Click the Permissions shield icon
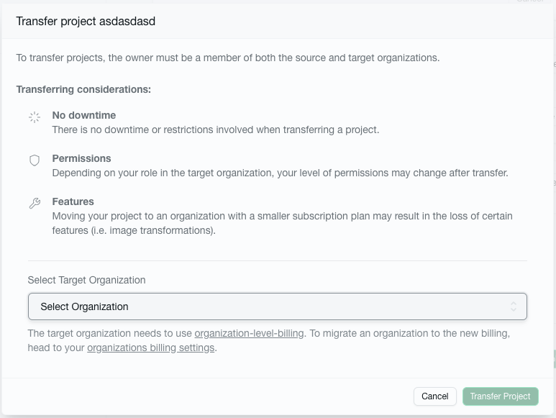Screen dimensions: 556x418 34,160
